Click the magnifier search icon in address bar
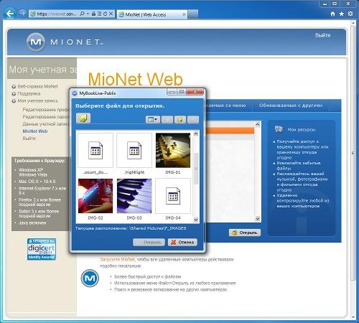The image size is (359, 323). 82,14
